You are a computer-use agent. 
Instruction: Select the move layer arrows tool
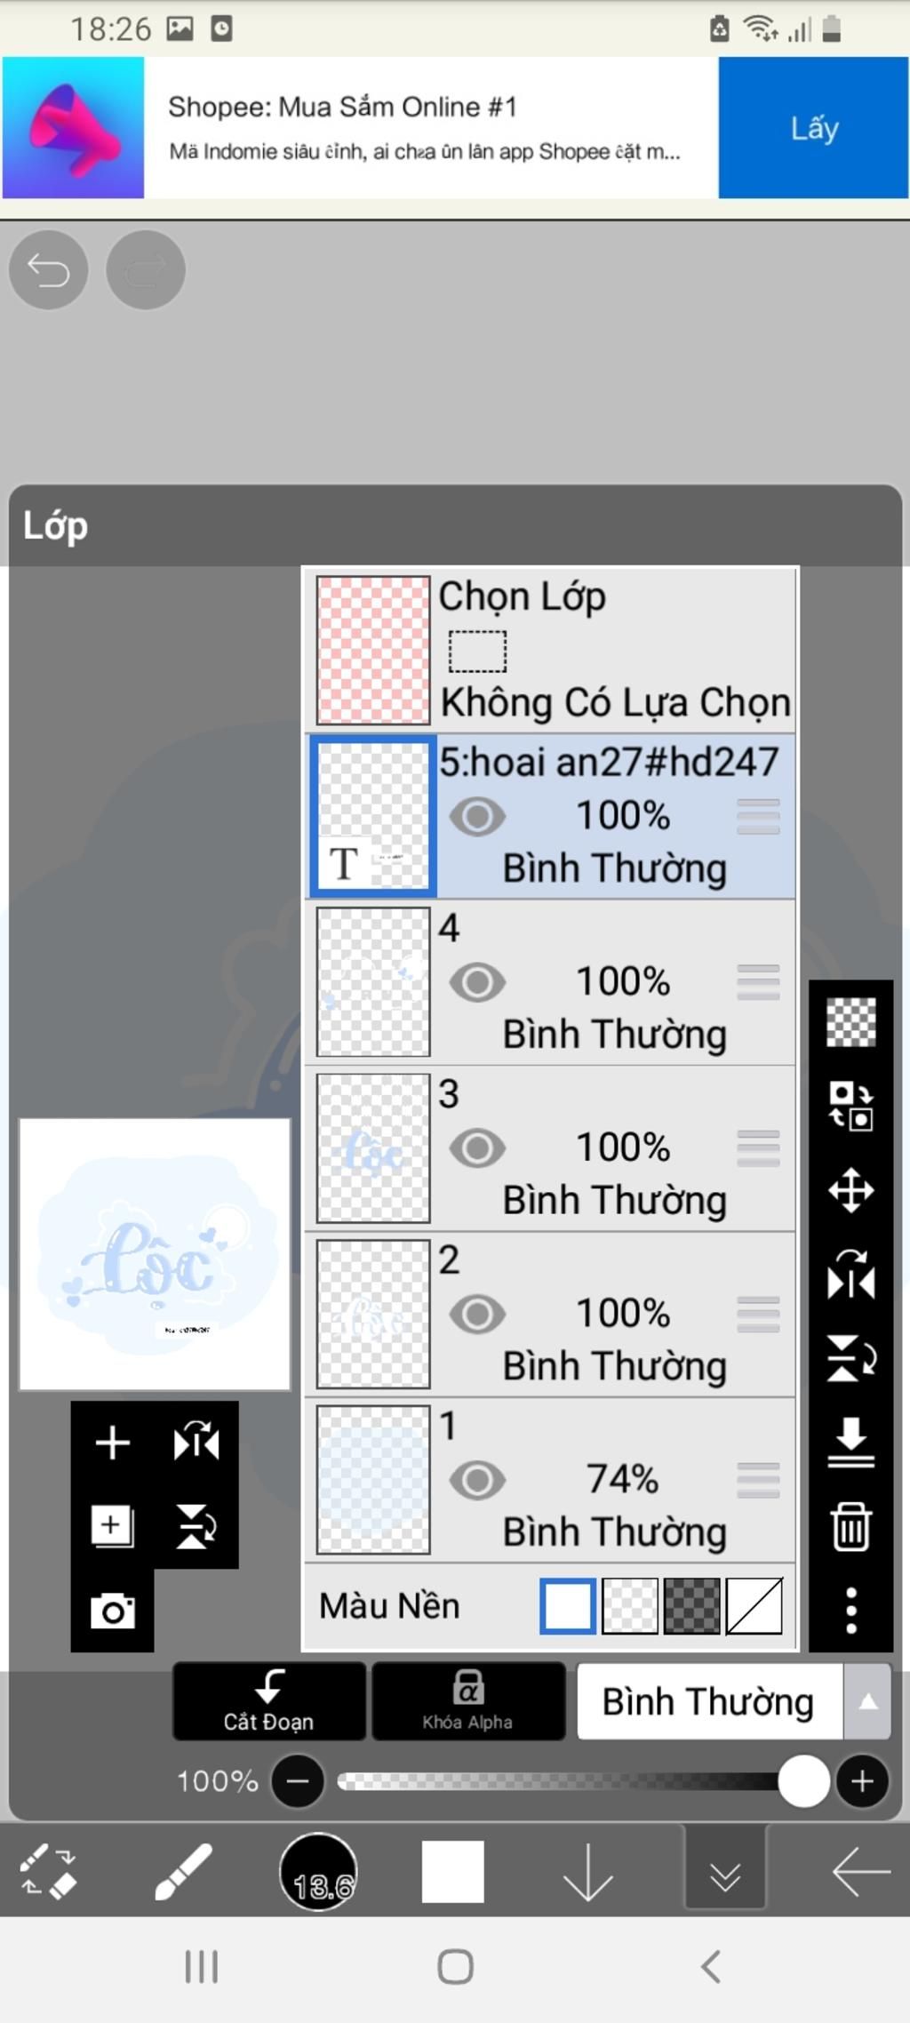850,1190
